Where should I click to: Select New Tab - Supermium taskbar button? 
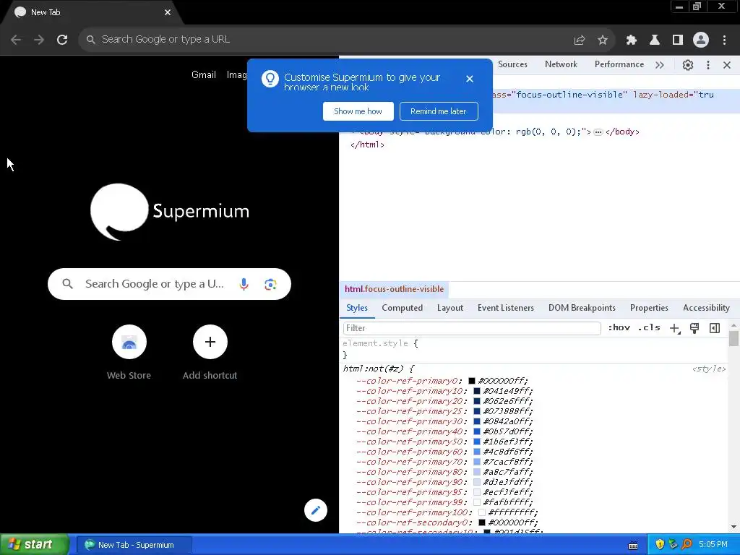click(x=134, y=545)
